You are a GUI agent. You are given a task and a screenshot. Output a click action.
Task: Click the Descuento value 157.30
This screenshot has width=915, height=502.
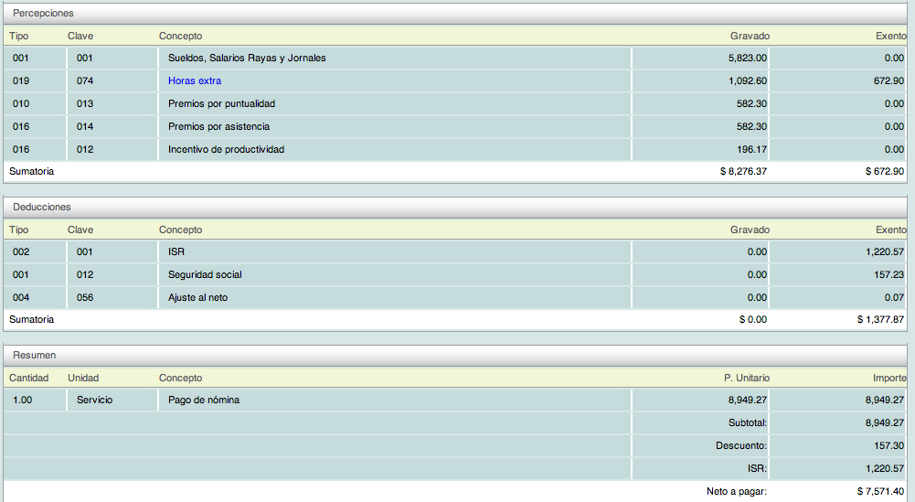click(x=887, y=445)
